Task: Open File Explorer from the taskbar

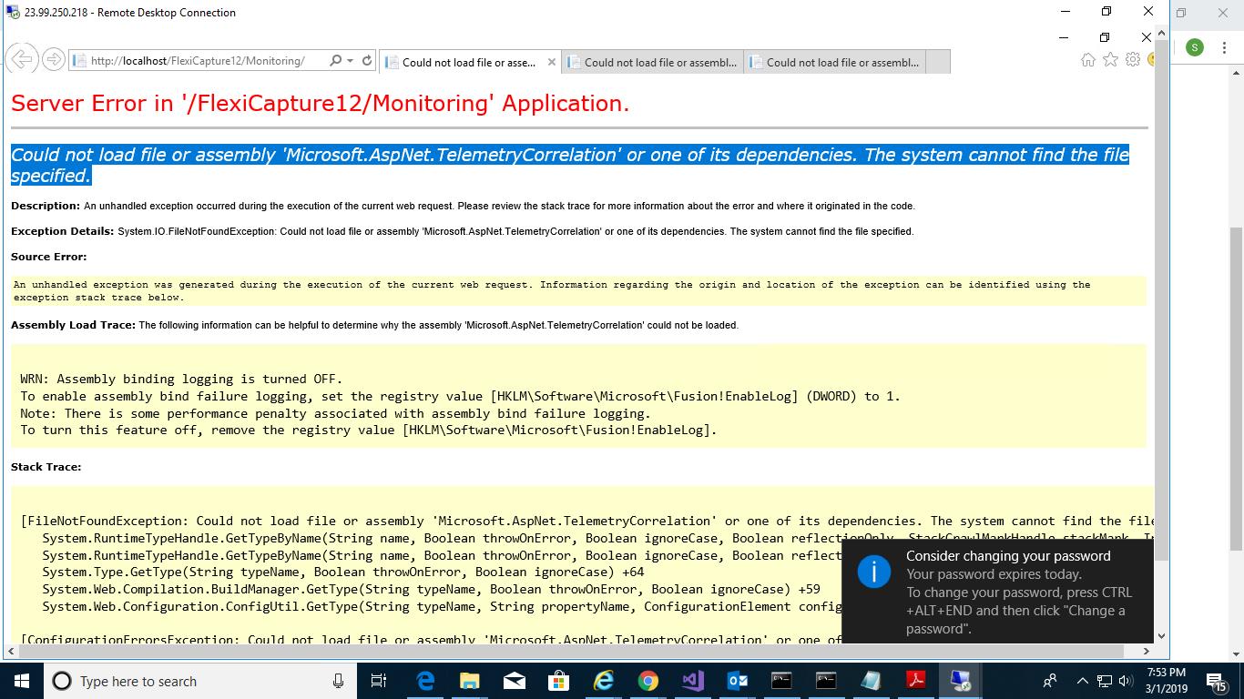Action: coord(470,681)
